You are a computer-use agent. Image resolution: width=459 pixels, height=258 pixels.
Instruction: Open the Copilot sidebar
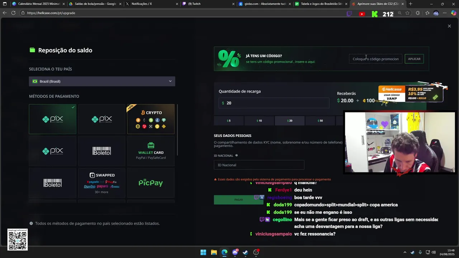pyautogui.click(x=454, y=13)
